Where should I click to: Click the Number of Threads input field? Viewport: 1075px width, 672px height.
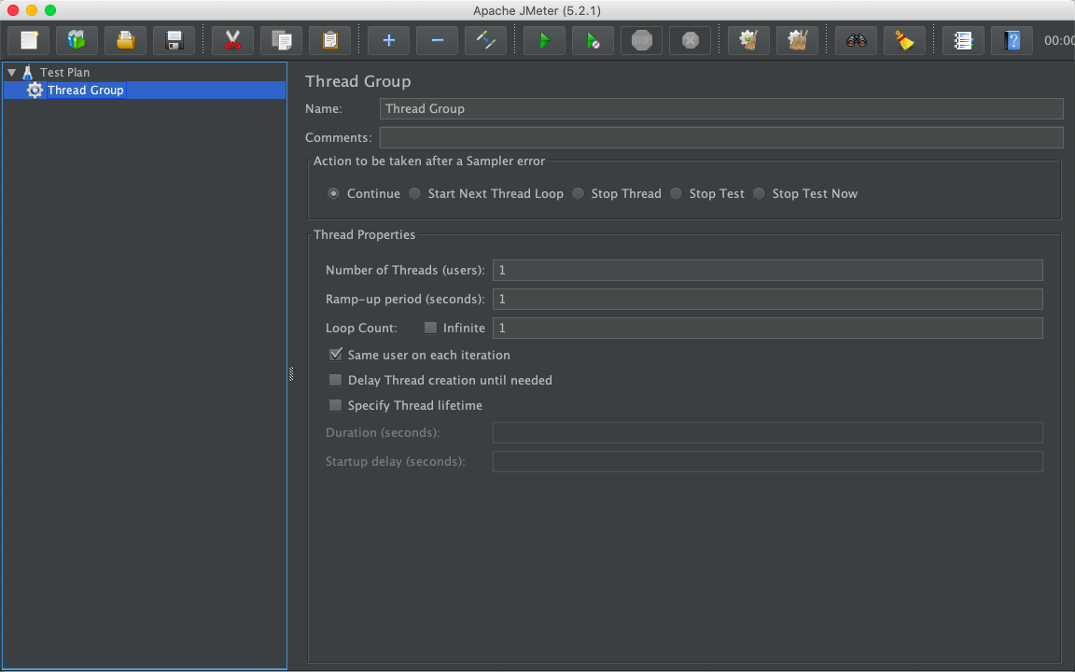(767, 270)
